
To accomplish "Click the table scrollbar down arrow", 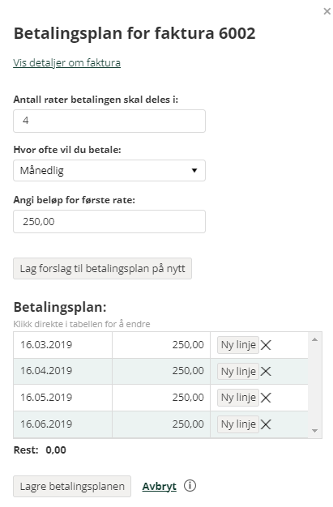I will 314,431.
